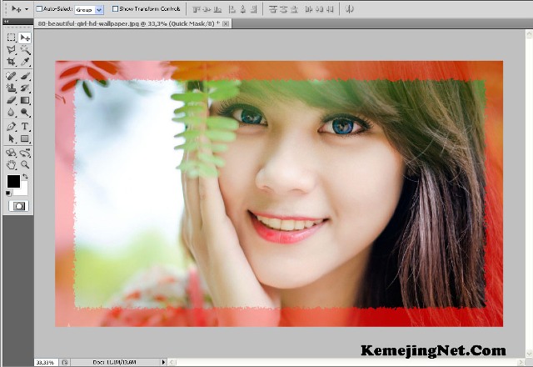This screenshot has height=367, width=533.
Task: Select the 3D Rotate tool
Action: (11, 153)
